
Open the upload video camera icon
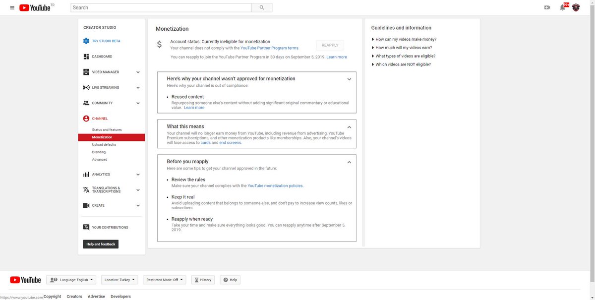[547, 7]
